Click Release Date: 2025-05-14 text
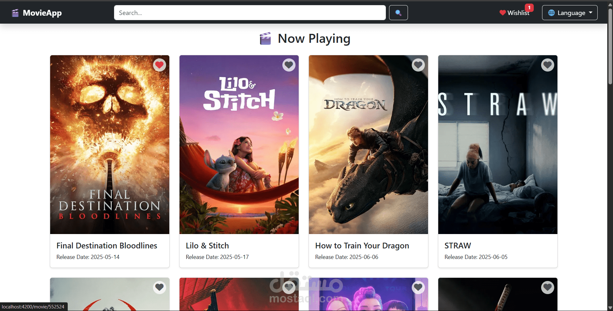613x311 pixels. pos(88,257)
